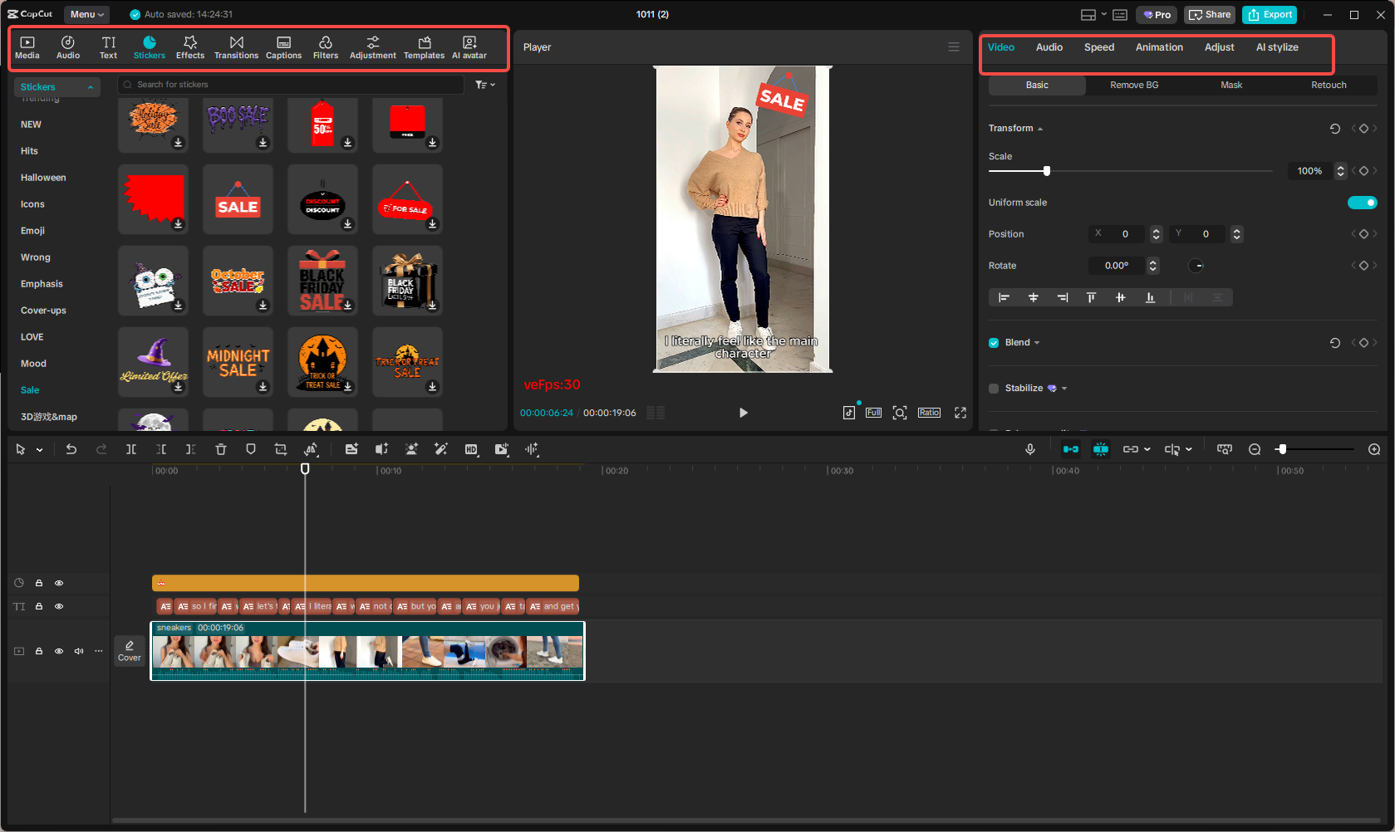The width and height of the screenshot is (1395, 832).
Task: Open the Menu dropdown in the top-left corner
Action: click(x=86, y=14)
